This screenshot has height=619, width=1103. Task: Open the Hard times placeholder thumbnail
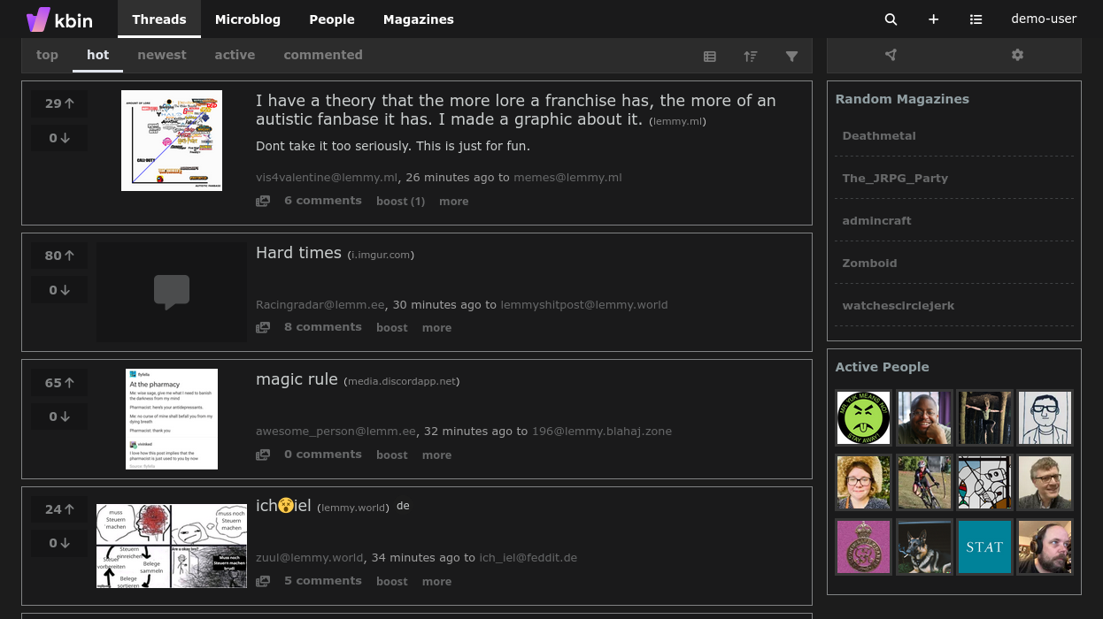click(172, 293)
